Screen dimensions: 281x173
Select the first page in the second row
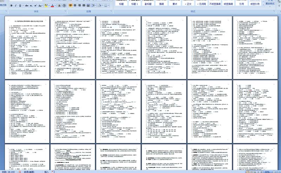[27, 111]
